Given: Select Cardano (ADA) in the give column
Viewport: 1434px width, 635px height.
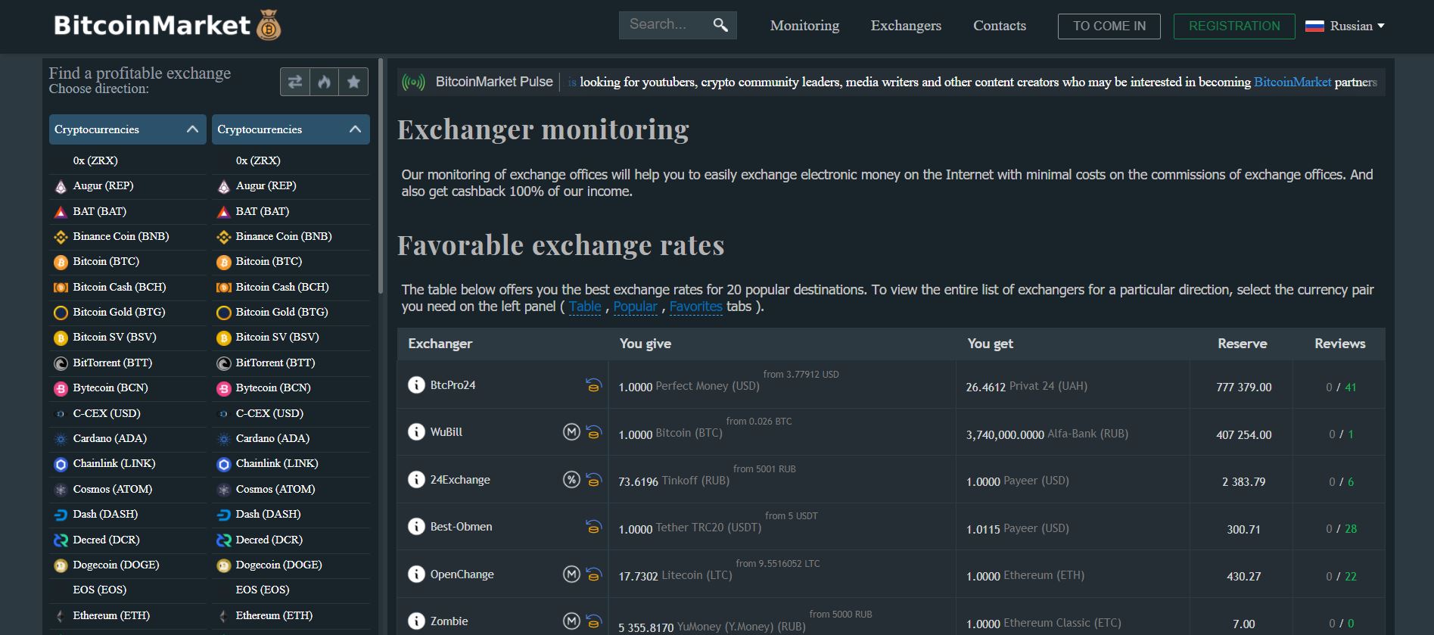Looking at the screenshot, I should (x=127, y=439).
